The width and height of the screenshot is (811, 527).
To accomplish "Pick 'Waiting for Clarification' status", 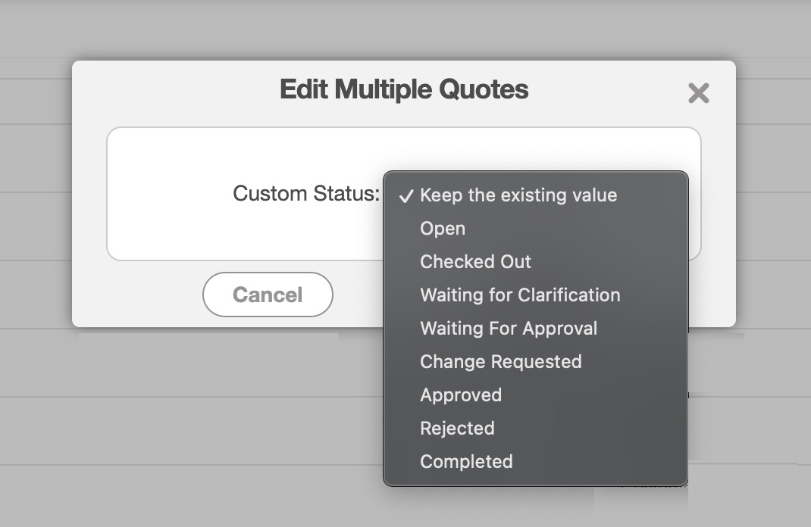I will 520,295.
